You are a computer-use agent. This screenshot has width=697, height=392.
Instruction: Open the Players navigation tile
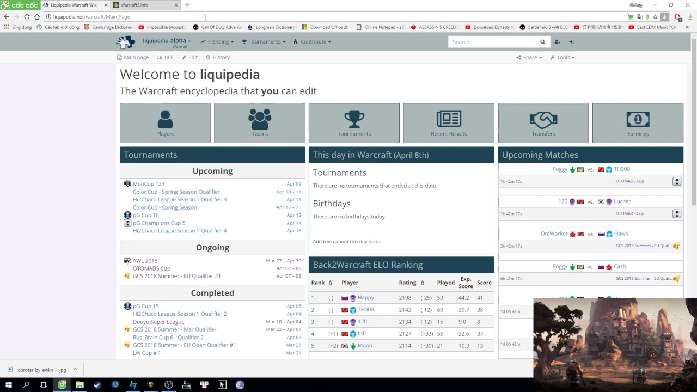pos(165,123)
